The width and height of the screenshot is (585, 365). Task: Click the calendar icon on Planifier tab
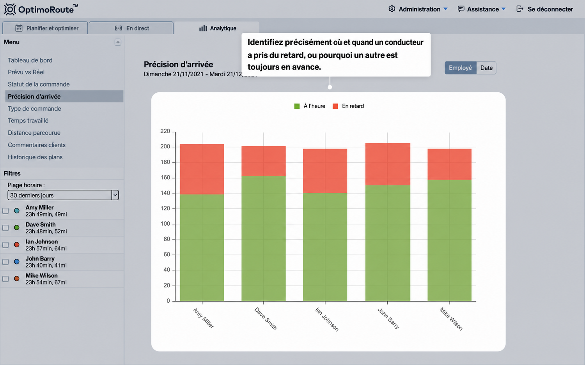tap(19, 28)
